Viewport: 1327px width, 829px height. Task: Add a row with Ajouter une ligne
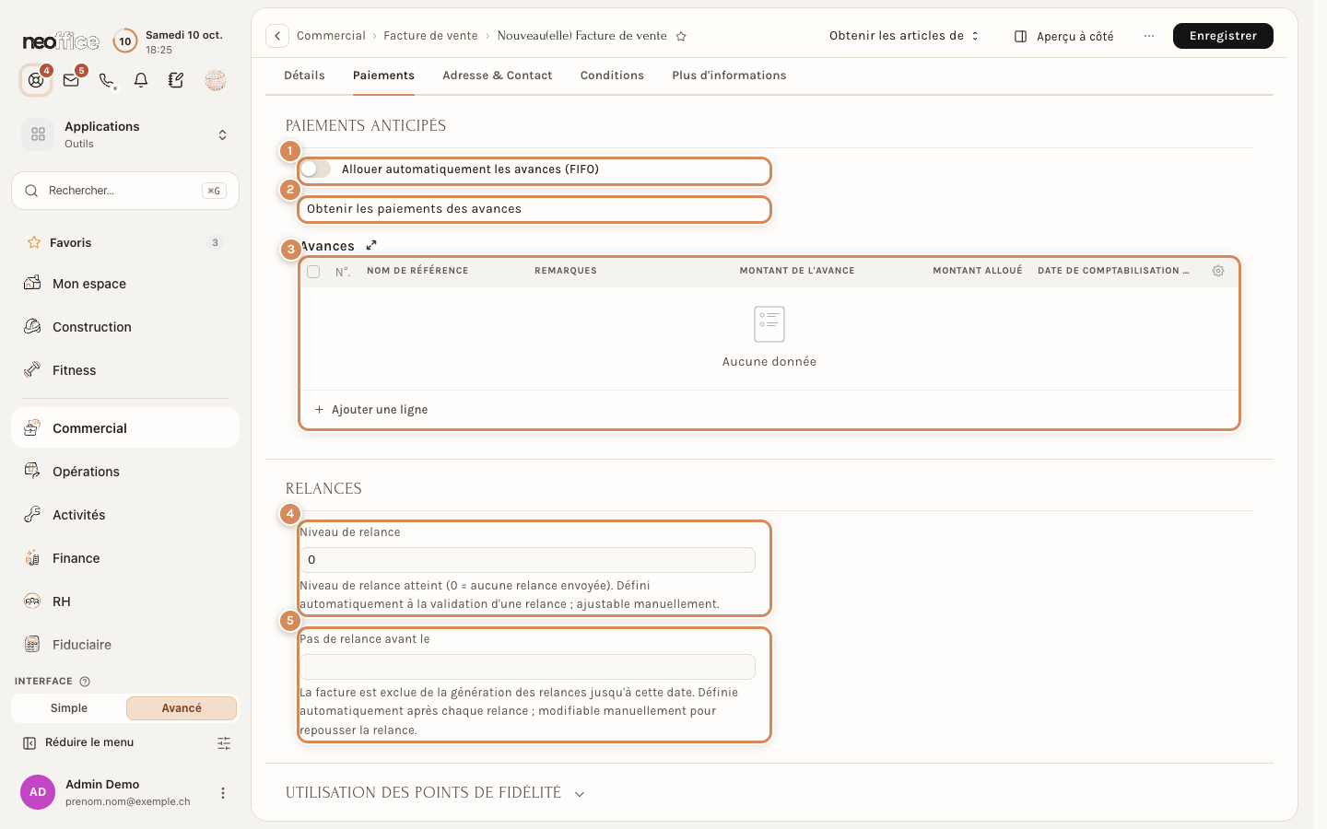tap(371, 410)
